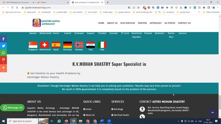The image size is (221, 124).
Task: Click the Puerto Rico country label
Action: (x=171, y=35)
